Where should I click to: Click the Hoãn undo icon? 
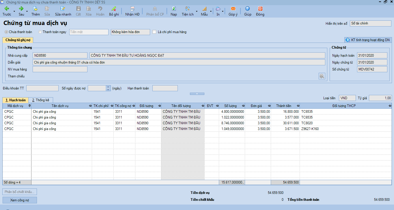(x=100, y=11)
